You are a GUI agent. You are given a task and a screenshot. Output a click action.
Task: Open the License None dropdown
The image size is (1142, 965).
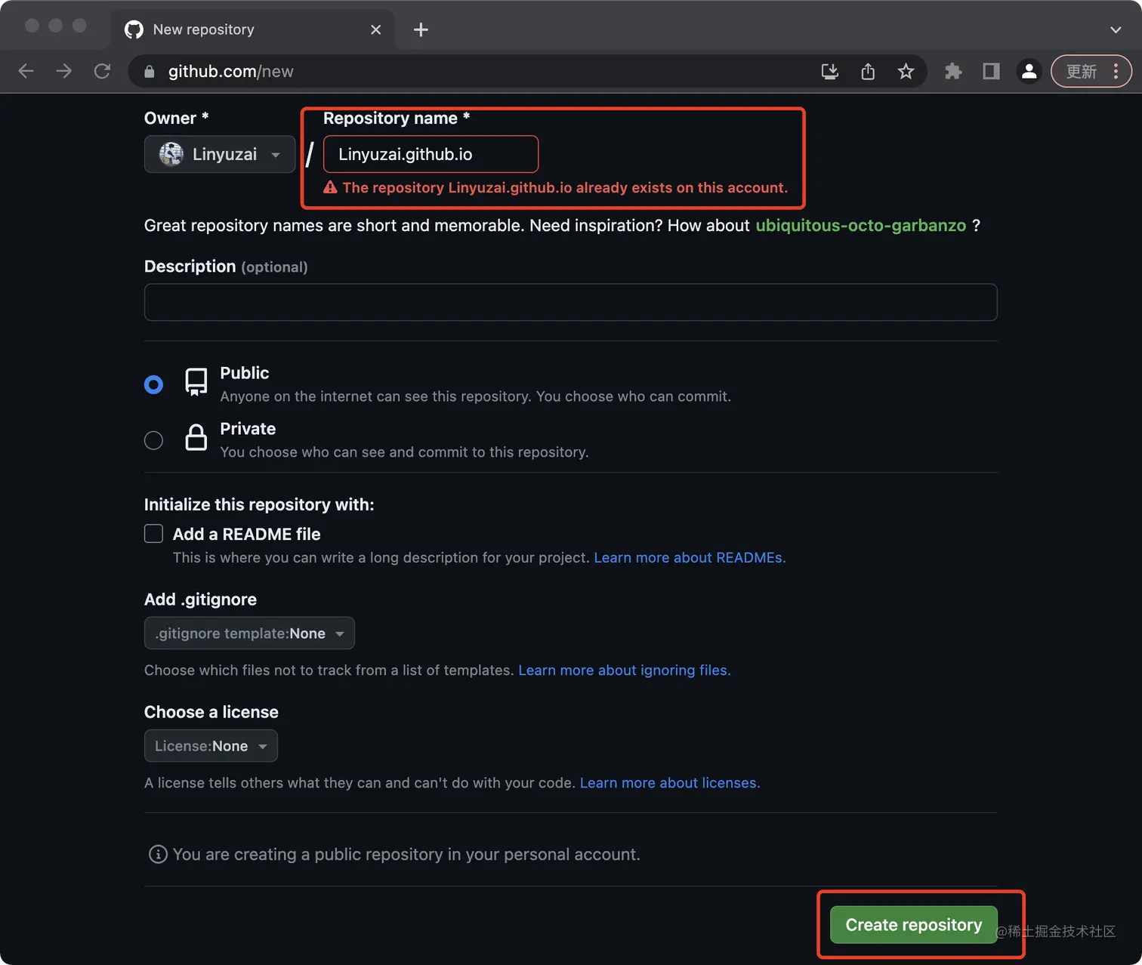pos(211,746)
